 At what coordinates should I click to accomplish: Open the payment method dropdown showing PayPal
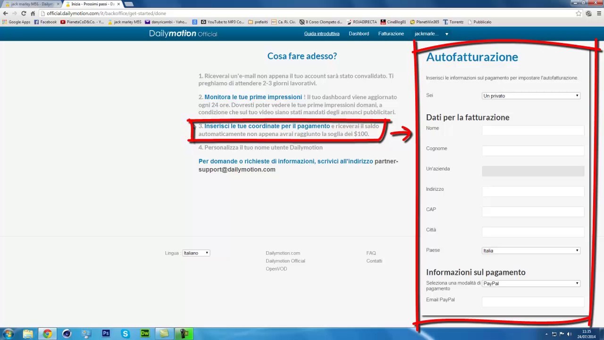coord(531,283)
